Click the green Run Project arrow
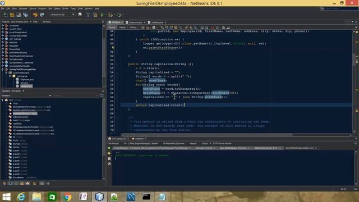Image resolution: width=359 pixels, height=202 pixels. coord(102,15)
